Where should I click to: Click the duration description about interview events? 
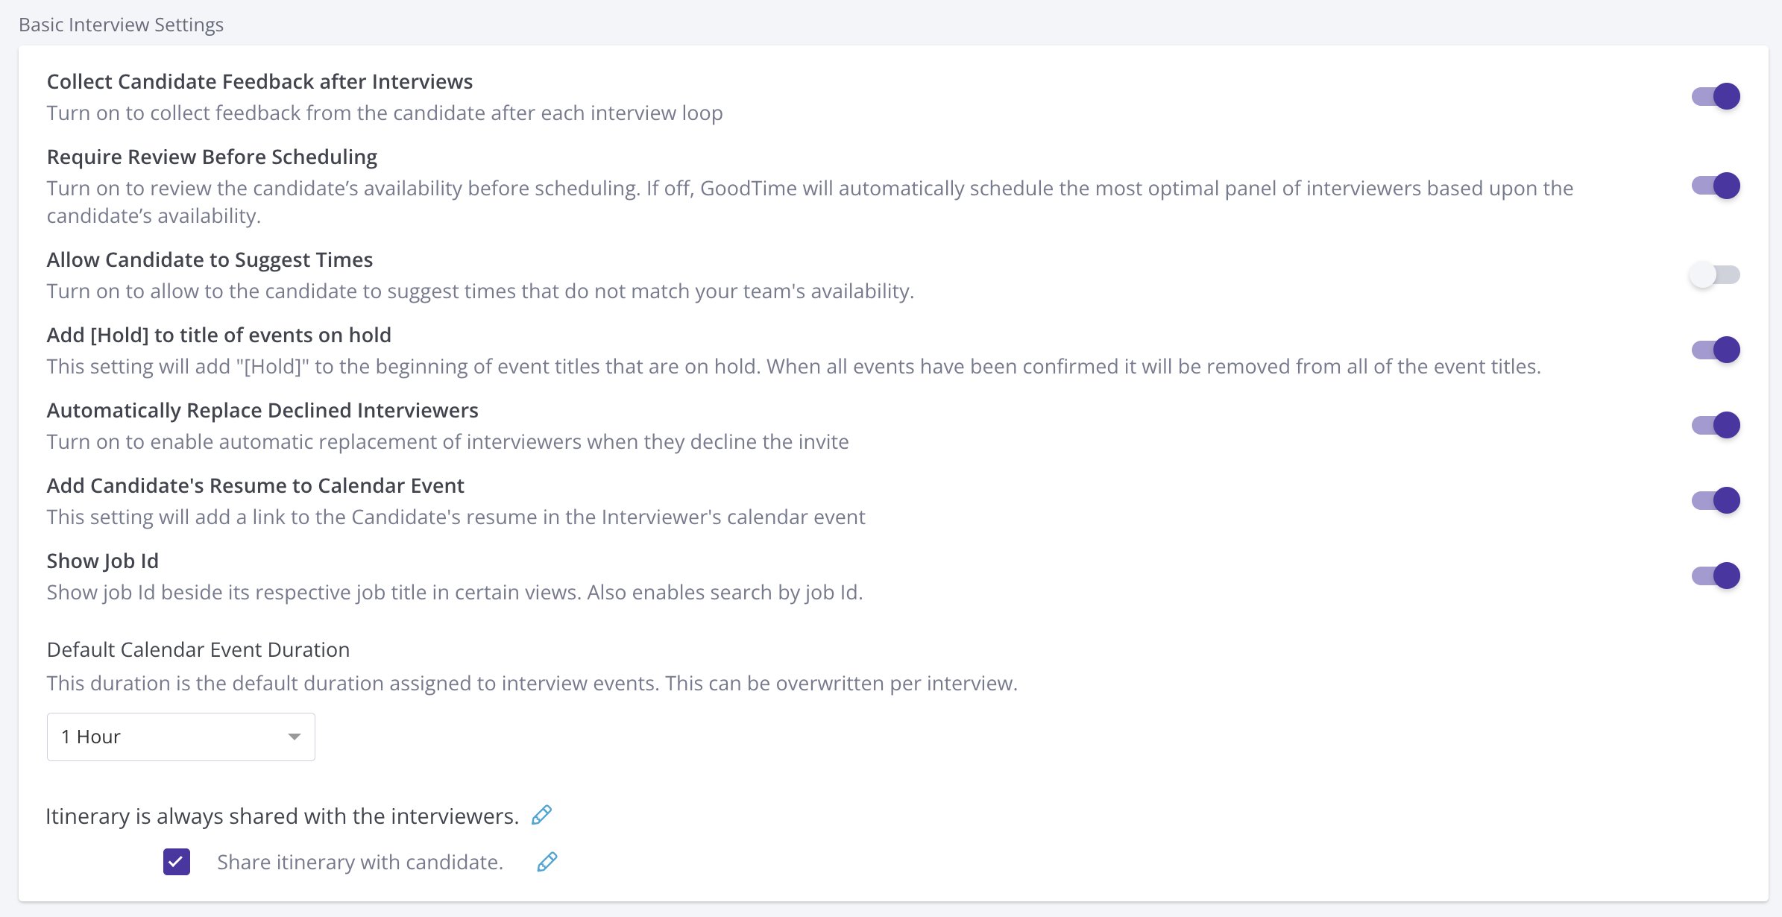[x=532, y=683]
